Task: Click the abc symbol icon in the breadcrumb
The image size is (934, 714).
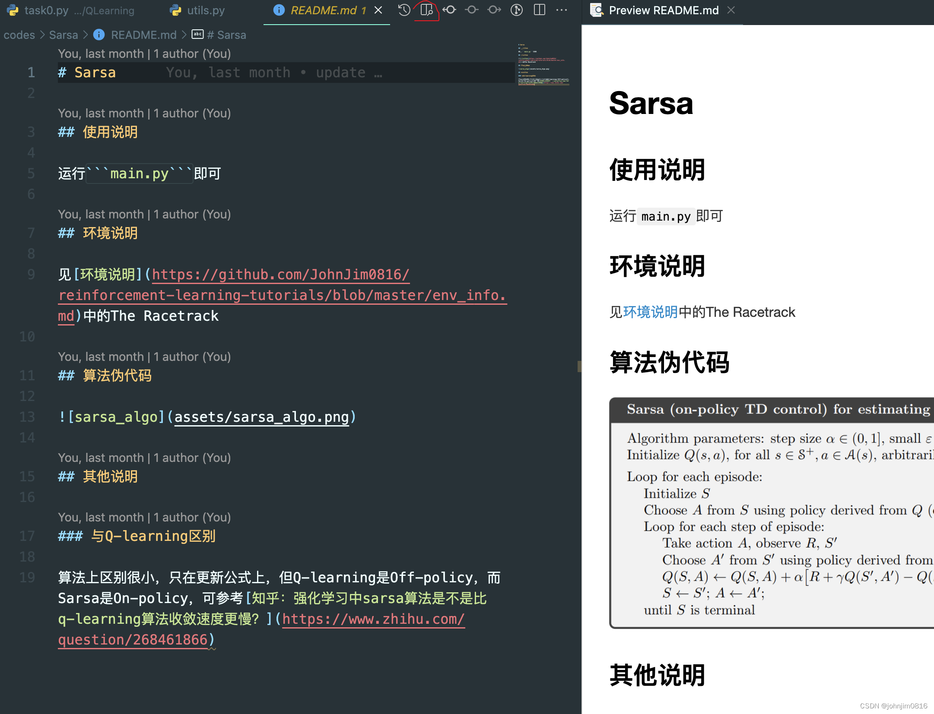Action: 197,35
